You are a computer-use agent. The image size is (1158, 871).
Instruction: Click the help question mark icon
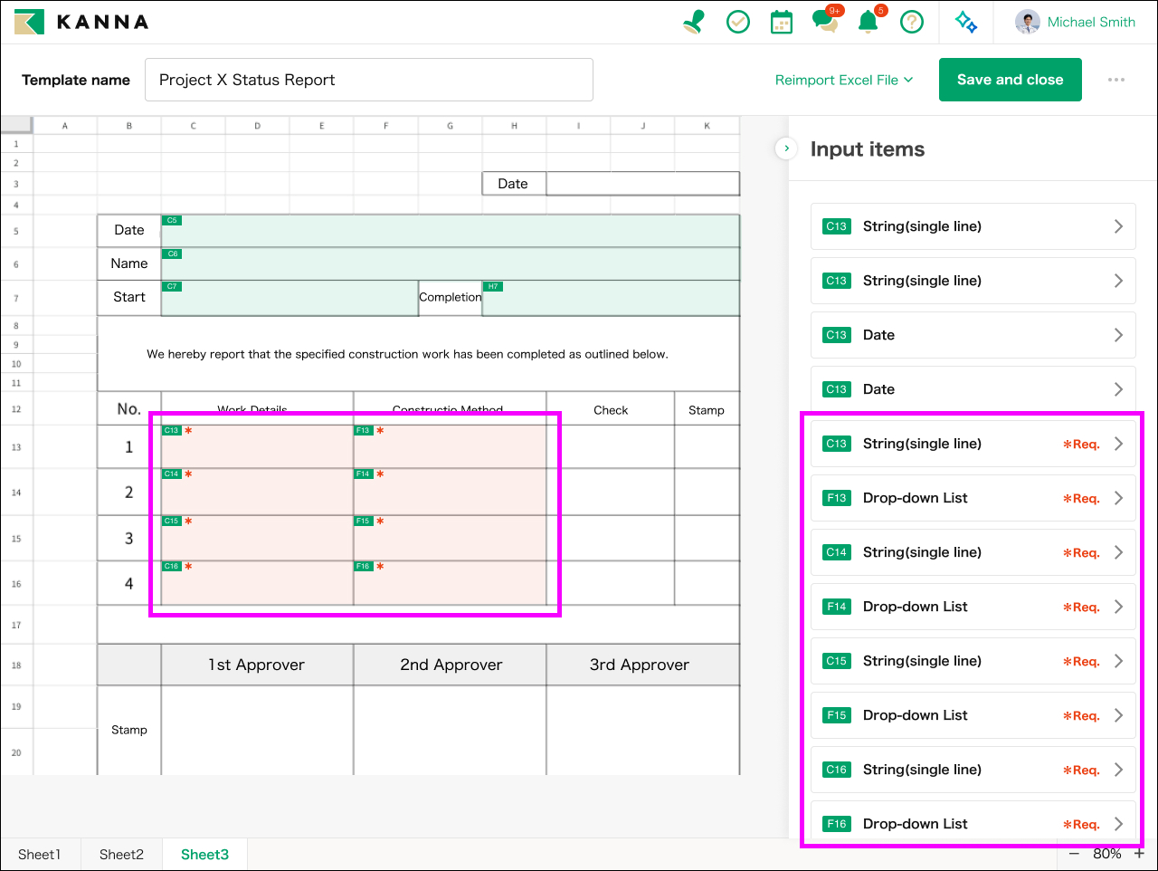(912, 22)
